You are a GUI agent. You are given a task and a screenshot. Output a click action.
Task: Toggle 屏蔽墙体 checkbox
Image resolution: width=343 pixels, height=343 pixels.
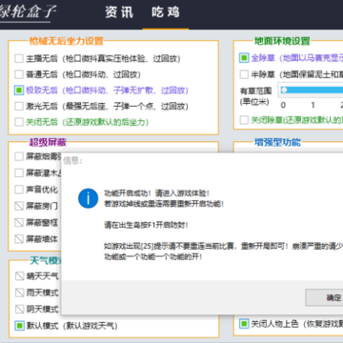coord(19,239)
